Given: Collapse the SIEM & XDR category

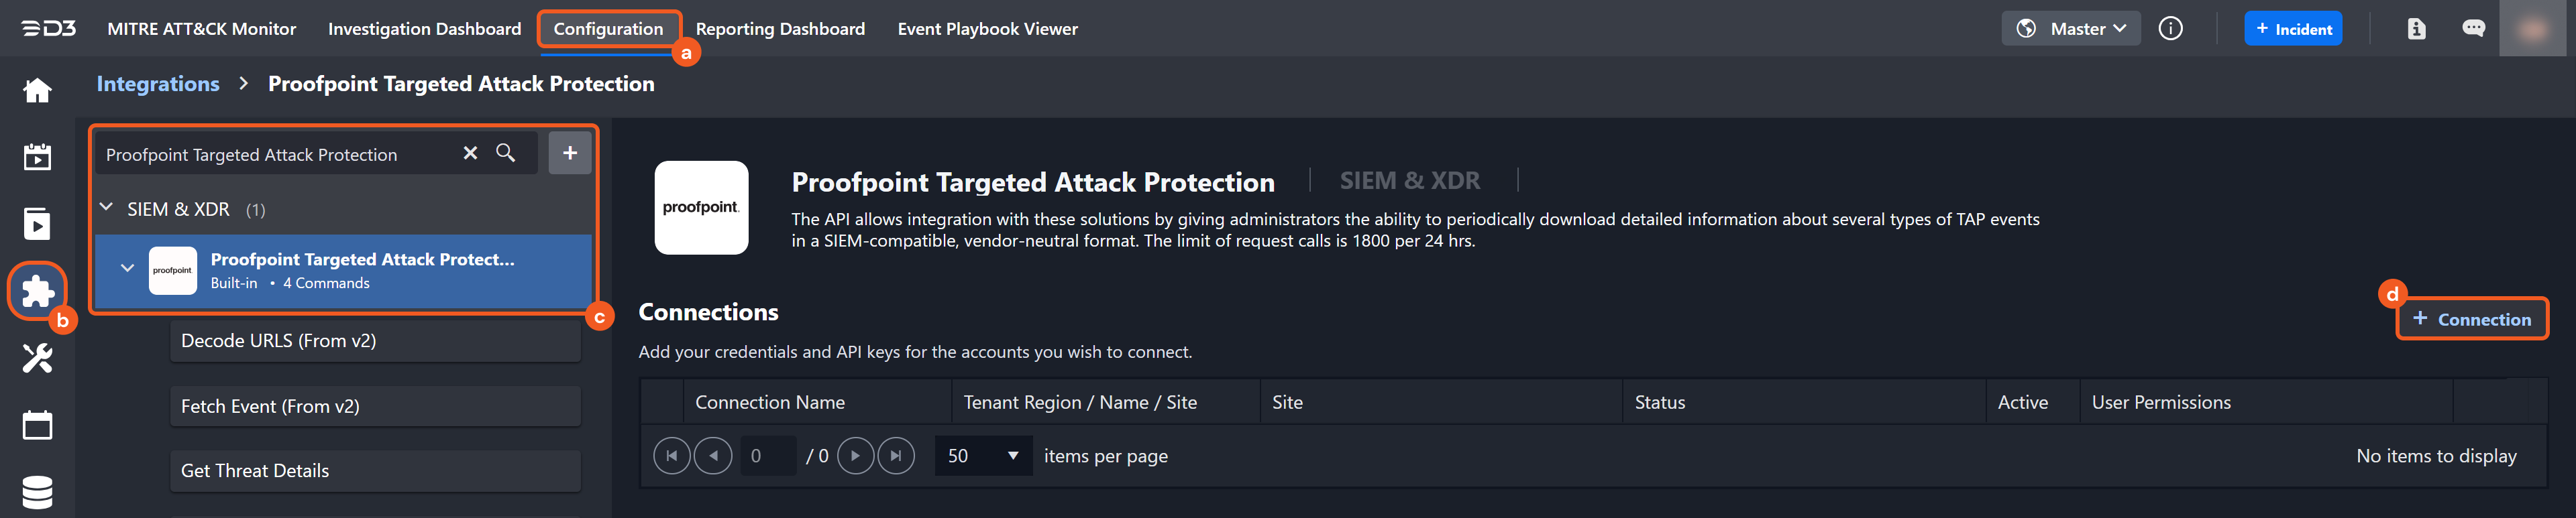Looking at the screenshot, I should [107, 208].
